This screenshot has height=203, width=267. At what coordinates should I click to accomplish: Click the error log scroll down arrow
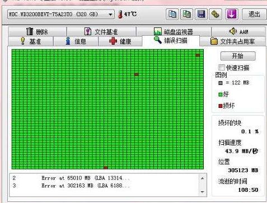[203, 192]
